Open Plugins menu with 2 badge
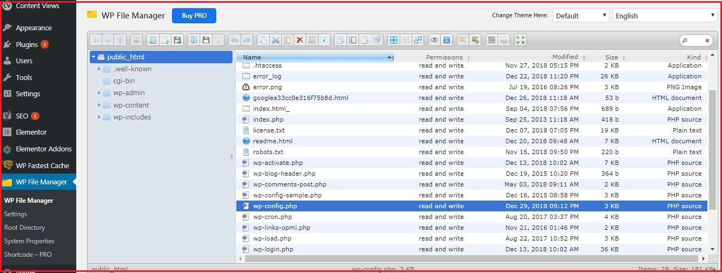The width and height of the screenshot is (722, 273). pyautogui.click(x=27, y=44)
